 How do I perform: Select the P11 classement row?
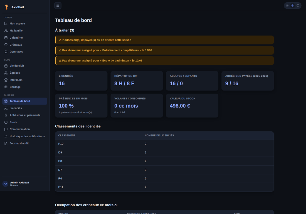click(x=164, y=187)
